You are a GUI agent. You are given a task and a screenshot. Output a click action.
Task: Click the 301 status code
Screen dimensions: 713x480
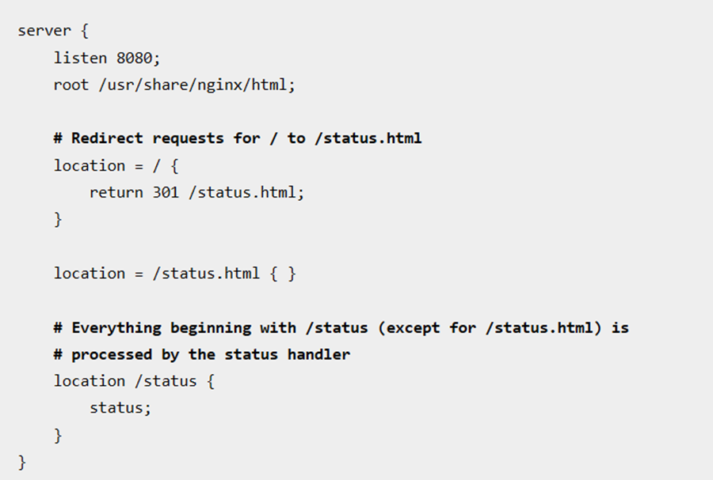(166, 192)
